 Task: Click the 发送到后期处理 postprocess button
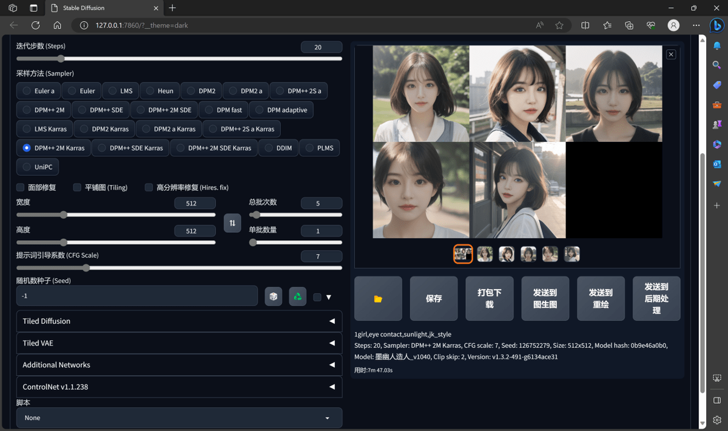[656, 298]
